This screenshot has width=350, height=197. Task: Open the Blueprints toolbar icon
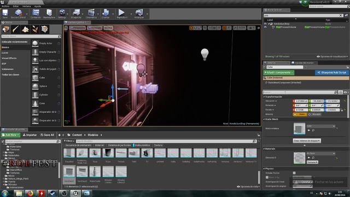click(76, 13)
